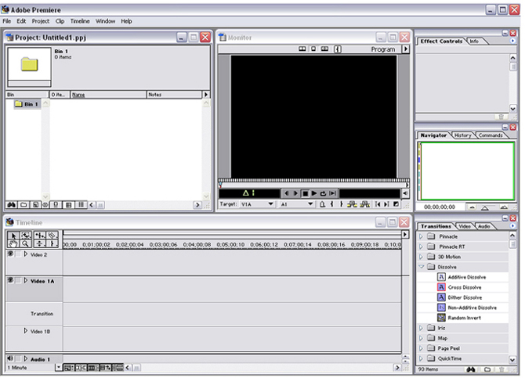Image resolution: width=525 pixels, height=378 pixels.
Task: Pick the Zoom magnifier tool in Timeline
Action: click(26, 244)
